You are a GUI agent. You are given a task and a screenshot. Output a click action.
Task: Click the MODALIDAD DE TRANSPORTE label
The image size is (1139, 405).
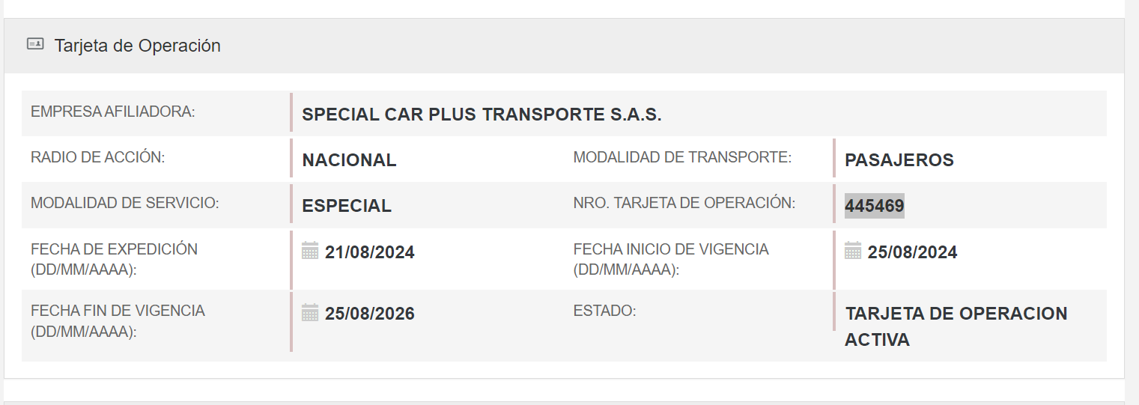pos(682,157)
